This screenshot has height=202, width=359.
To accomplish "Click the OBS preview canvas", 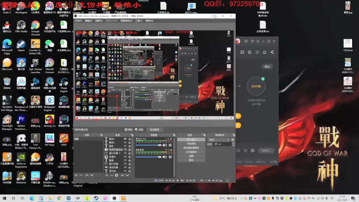I will [154, 75].
